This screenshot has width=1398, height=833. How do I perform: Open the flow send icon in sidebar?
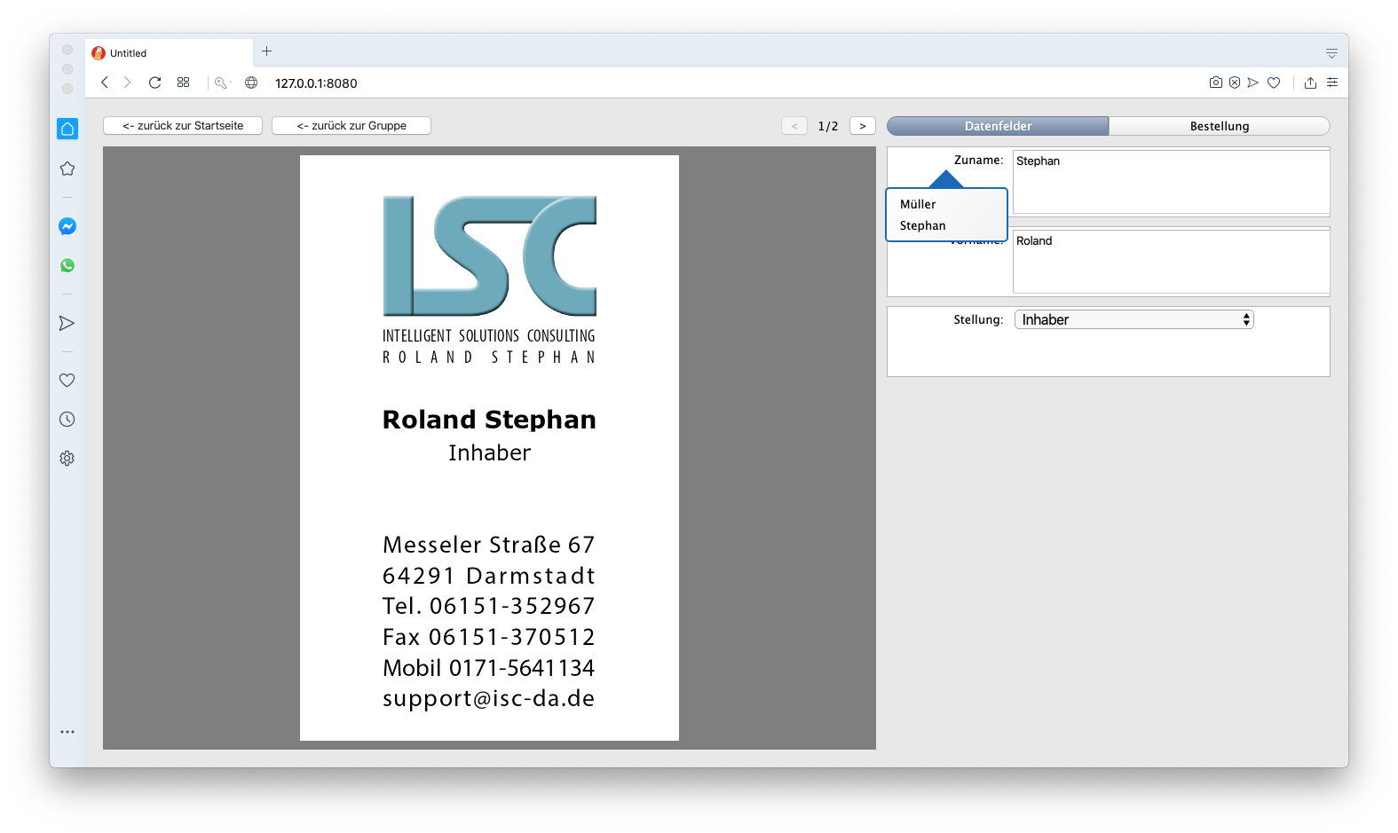tap(67, 323)
